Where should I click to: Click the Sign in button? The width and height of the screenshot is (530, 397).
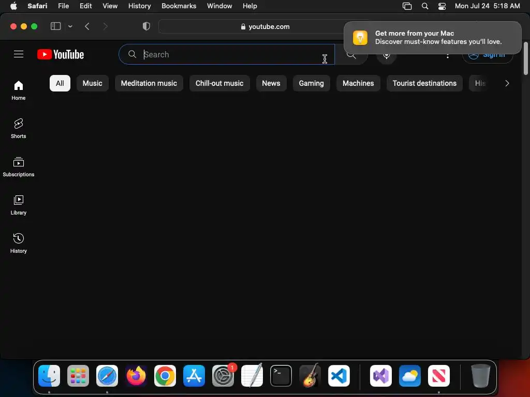point(488,55)
